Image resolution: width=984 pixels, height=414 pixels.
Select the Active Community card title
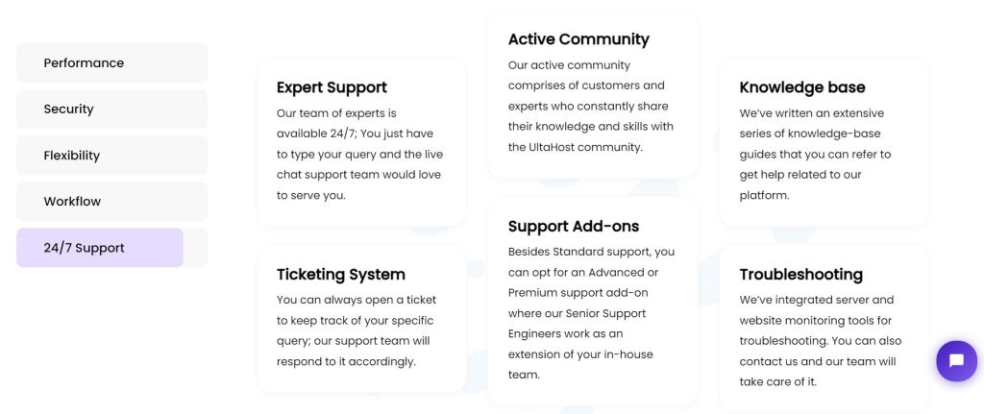578,39
